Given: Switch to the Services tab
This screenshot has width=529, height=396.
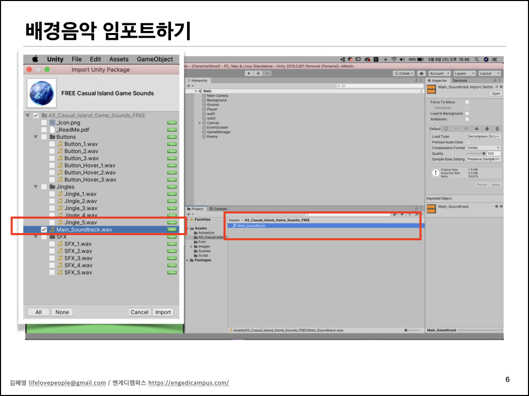Looking at the screenshot, I should (x=460, y=80).
